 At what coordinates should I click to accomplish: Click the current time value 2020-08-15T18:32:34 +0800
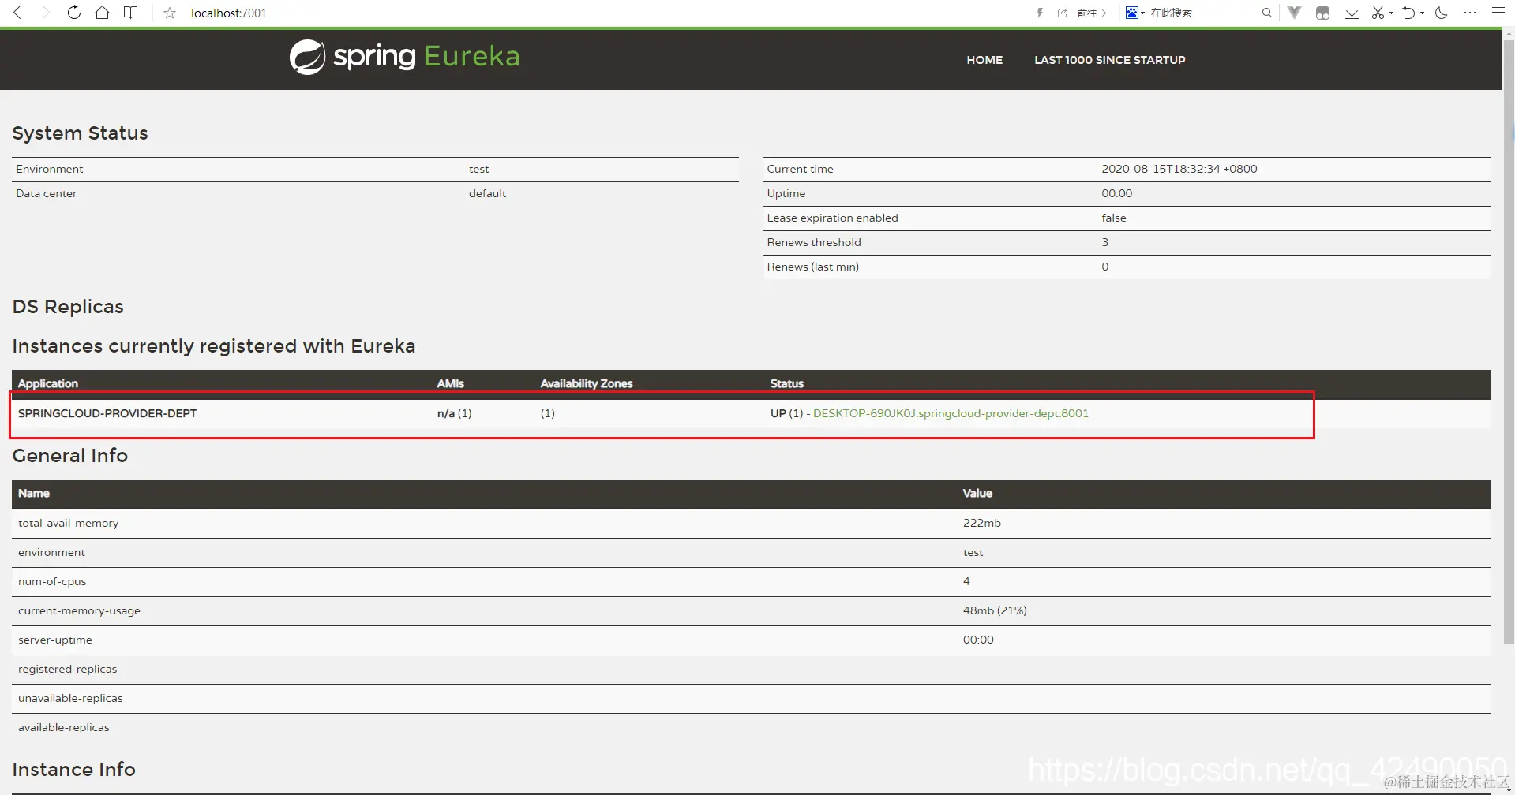point(1179,169)
